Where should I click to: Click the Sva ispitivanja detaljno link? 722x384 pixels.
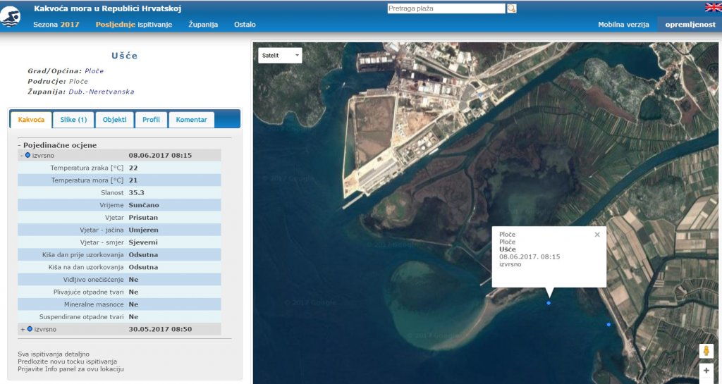[54, 354]
